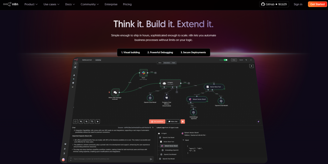Click the Sign in link
The image size is (328, 164).
[x=298, y=4]
